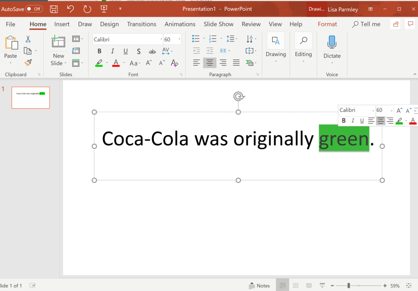Image resolution: width=418 pixels, height=291 pixels.
Task: Select slide 1 thumbnail
Action: pos(31,97)
